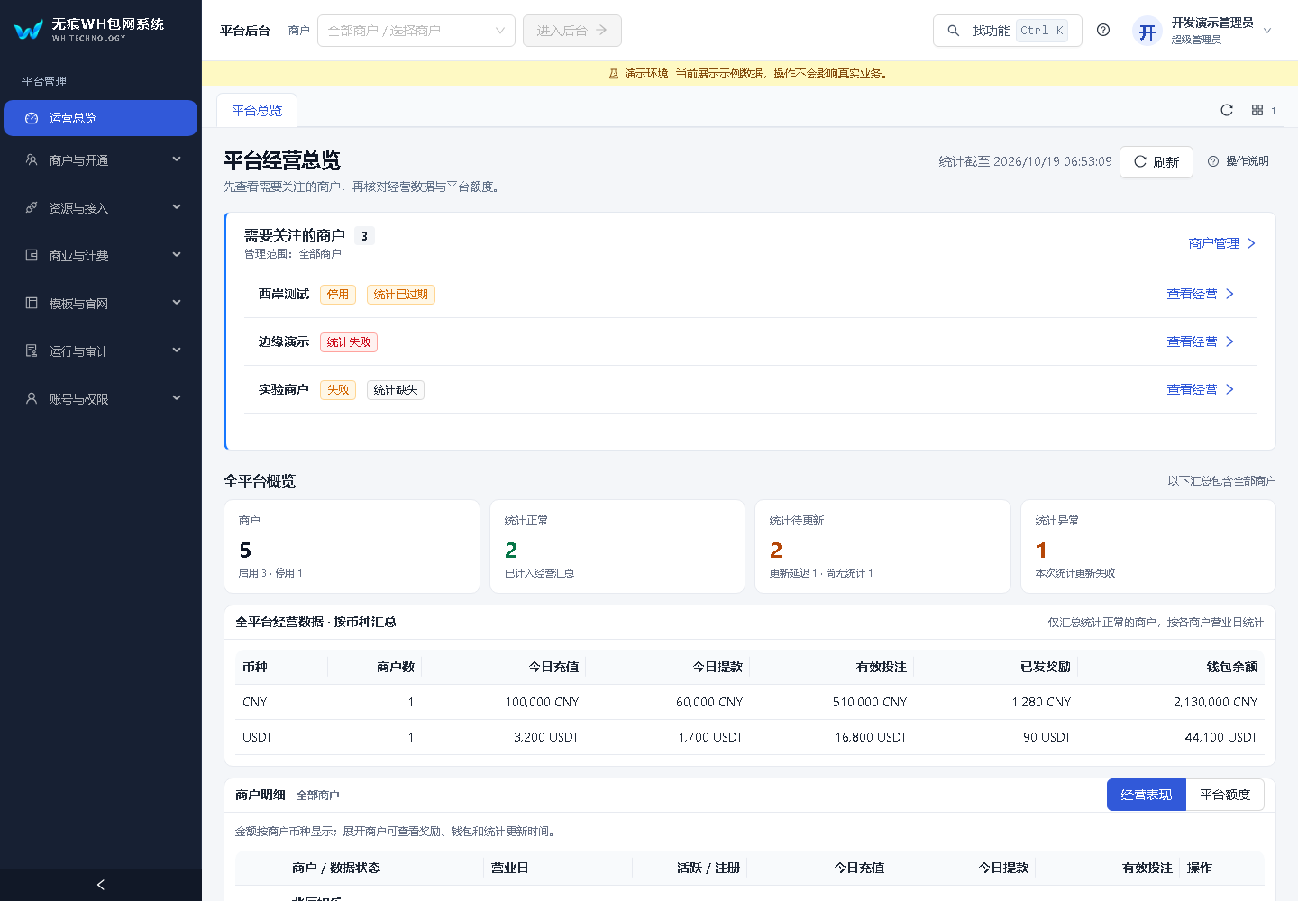Open the user account dropdown chevron
This screenshot has height=901, width=1298.
(1267, 31)
